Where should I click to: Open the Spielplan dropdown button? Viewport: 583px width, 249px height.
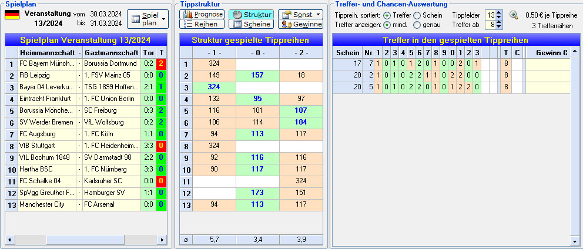pos(148,19)
